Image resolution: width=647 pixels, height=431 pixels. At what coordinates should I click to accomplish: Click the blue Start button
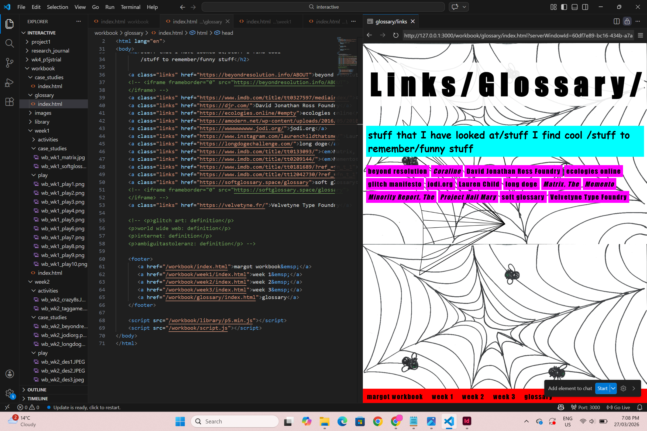602,388
